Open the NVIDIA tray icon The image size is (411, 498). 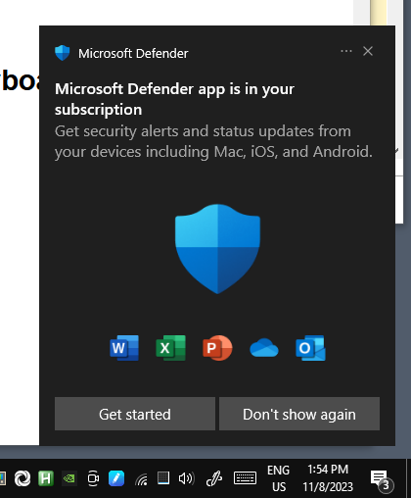pyautogui.click(x=69, y=478)
